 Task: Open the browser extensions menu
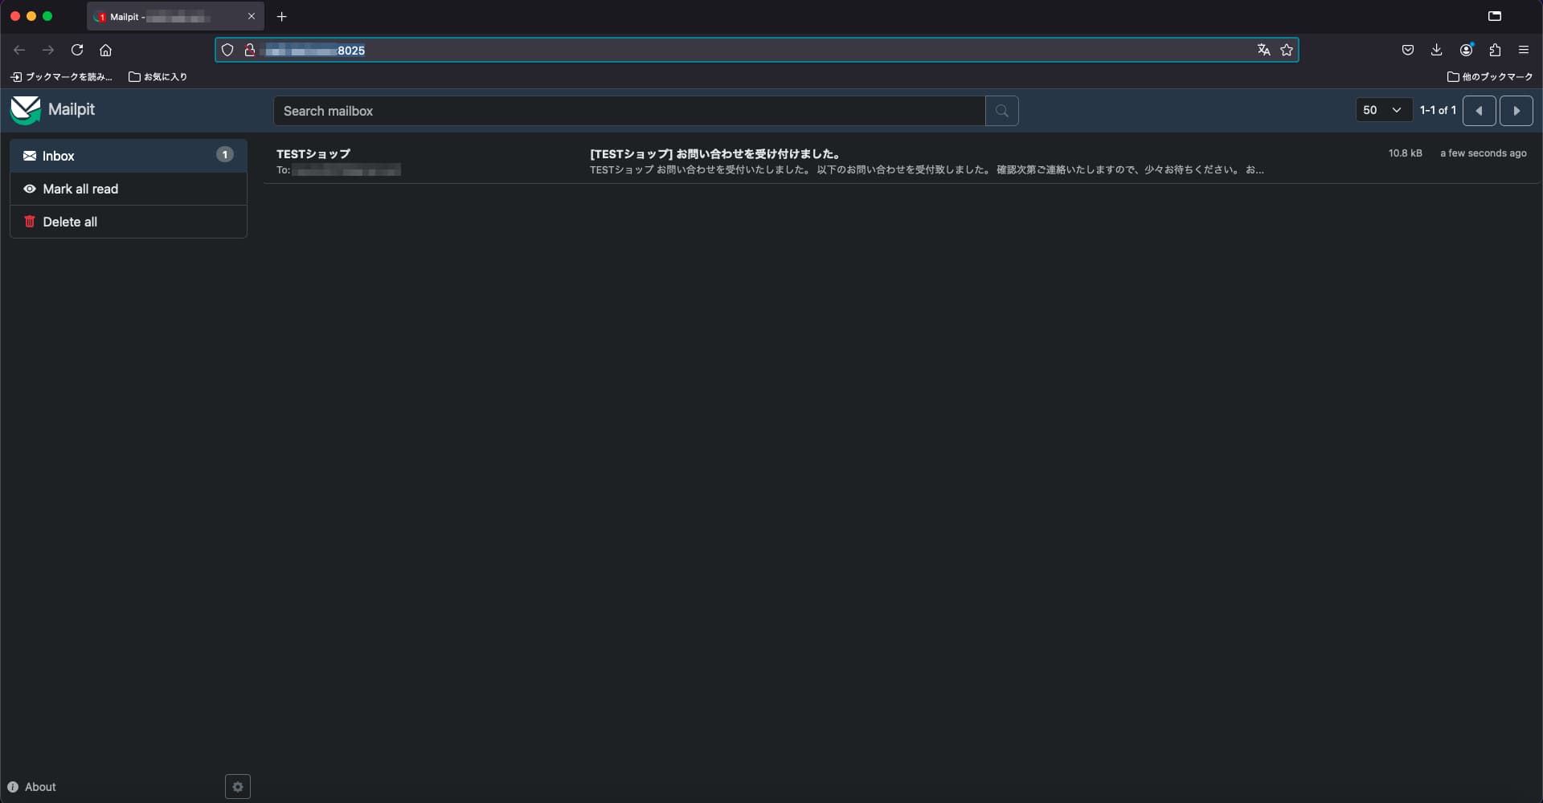[x=1495, y=50]
